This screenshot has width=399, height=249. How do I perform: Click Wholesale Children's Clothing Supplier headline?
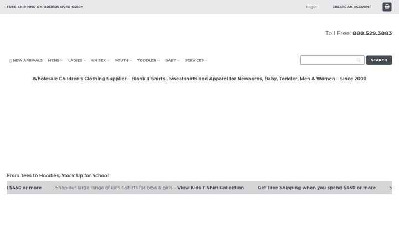pyautogui.click(x=199, y=79)
